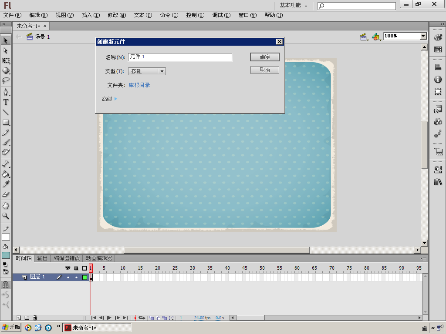This screenshot has height=334, width=446.
Task: Open the 基本功能 workspace dropdown
Action: 293,5
